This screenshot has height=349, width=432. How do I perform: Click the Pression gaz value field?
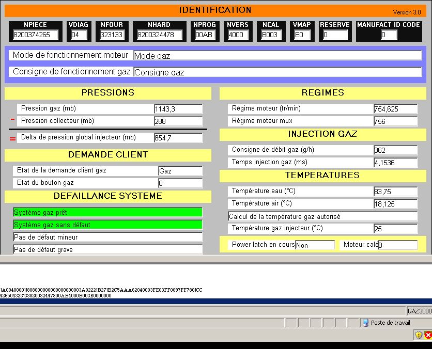[x=178, y=109]
